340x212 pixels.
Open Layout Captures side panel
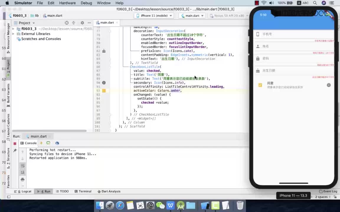[8, 127]
